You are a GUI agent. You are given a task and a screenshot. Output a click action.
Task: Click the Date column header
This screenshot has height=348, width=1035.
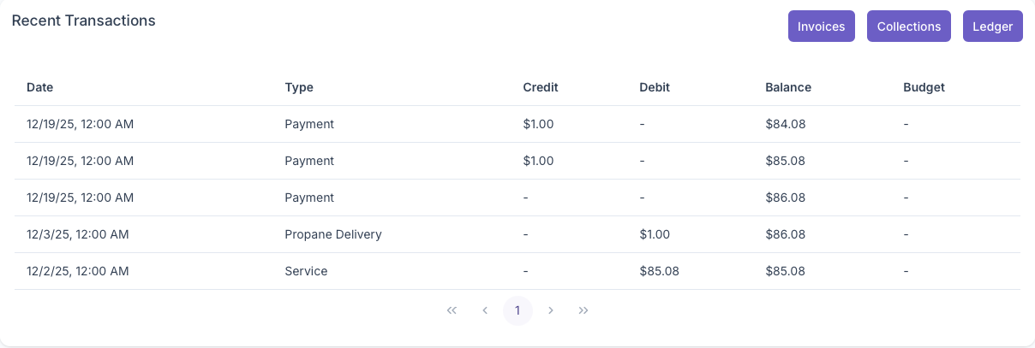click(x=40, y=87)
